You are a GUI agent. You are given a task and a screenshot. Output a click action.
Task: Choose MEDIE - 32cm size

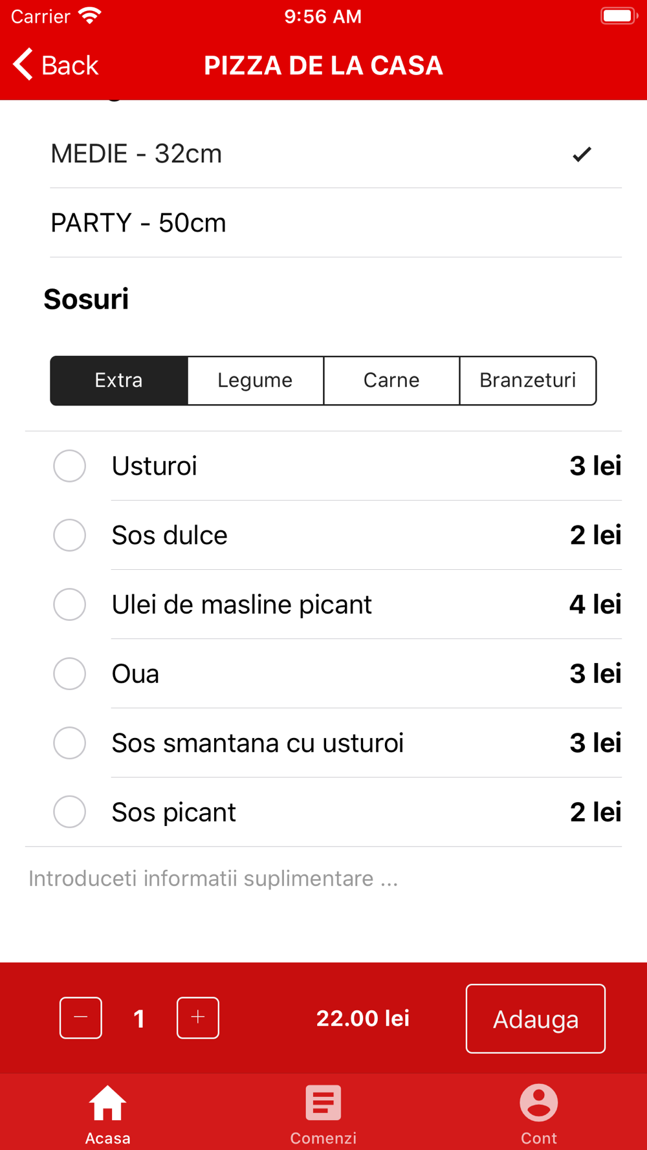(336, 154)
